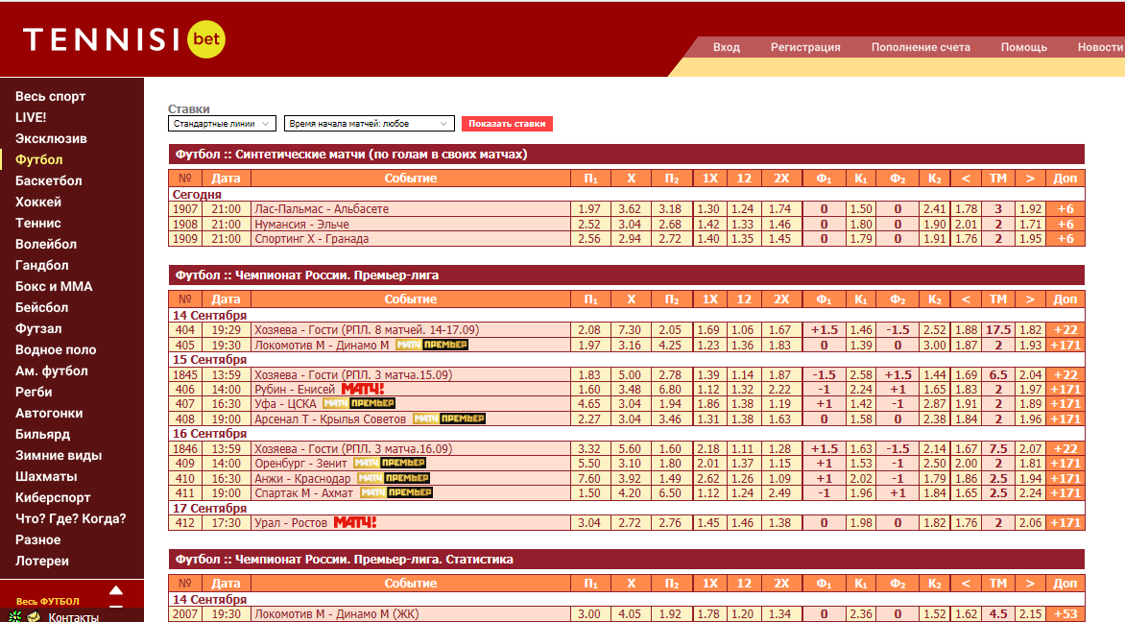Click +53 for Локомотив М - Динамо М (ЖК)
1125x622 pixels.
tap(1065, 614)
